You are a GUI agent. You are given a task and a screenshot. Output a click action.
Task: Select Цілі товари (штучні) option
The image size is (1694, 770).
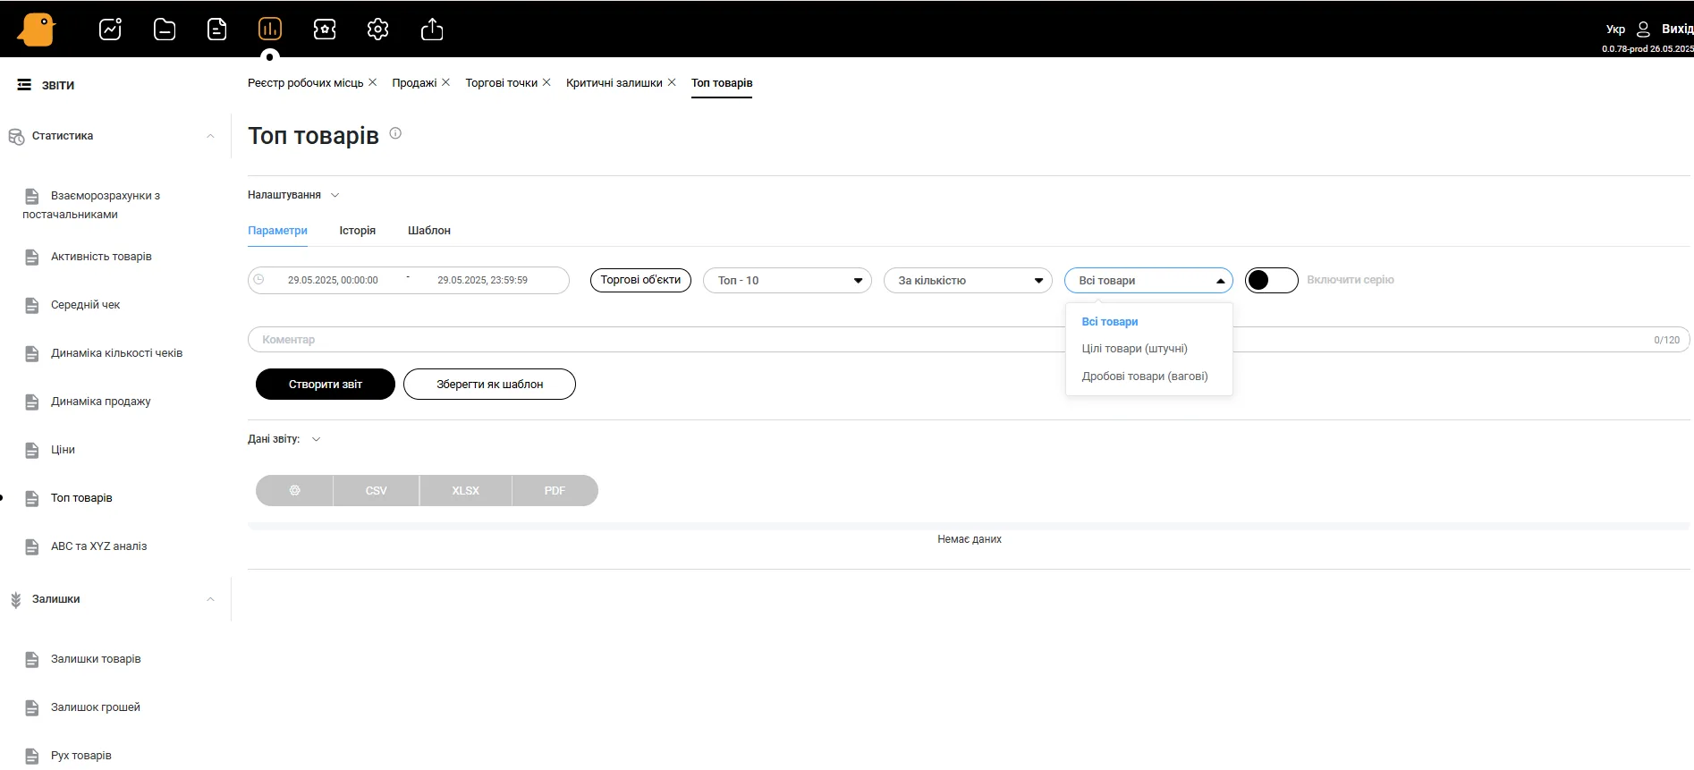click(x=1134, y=349)
